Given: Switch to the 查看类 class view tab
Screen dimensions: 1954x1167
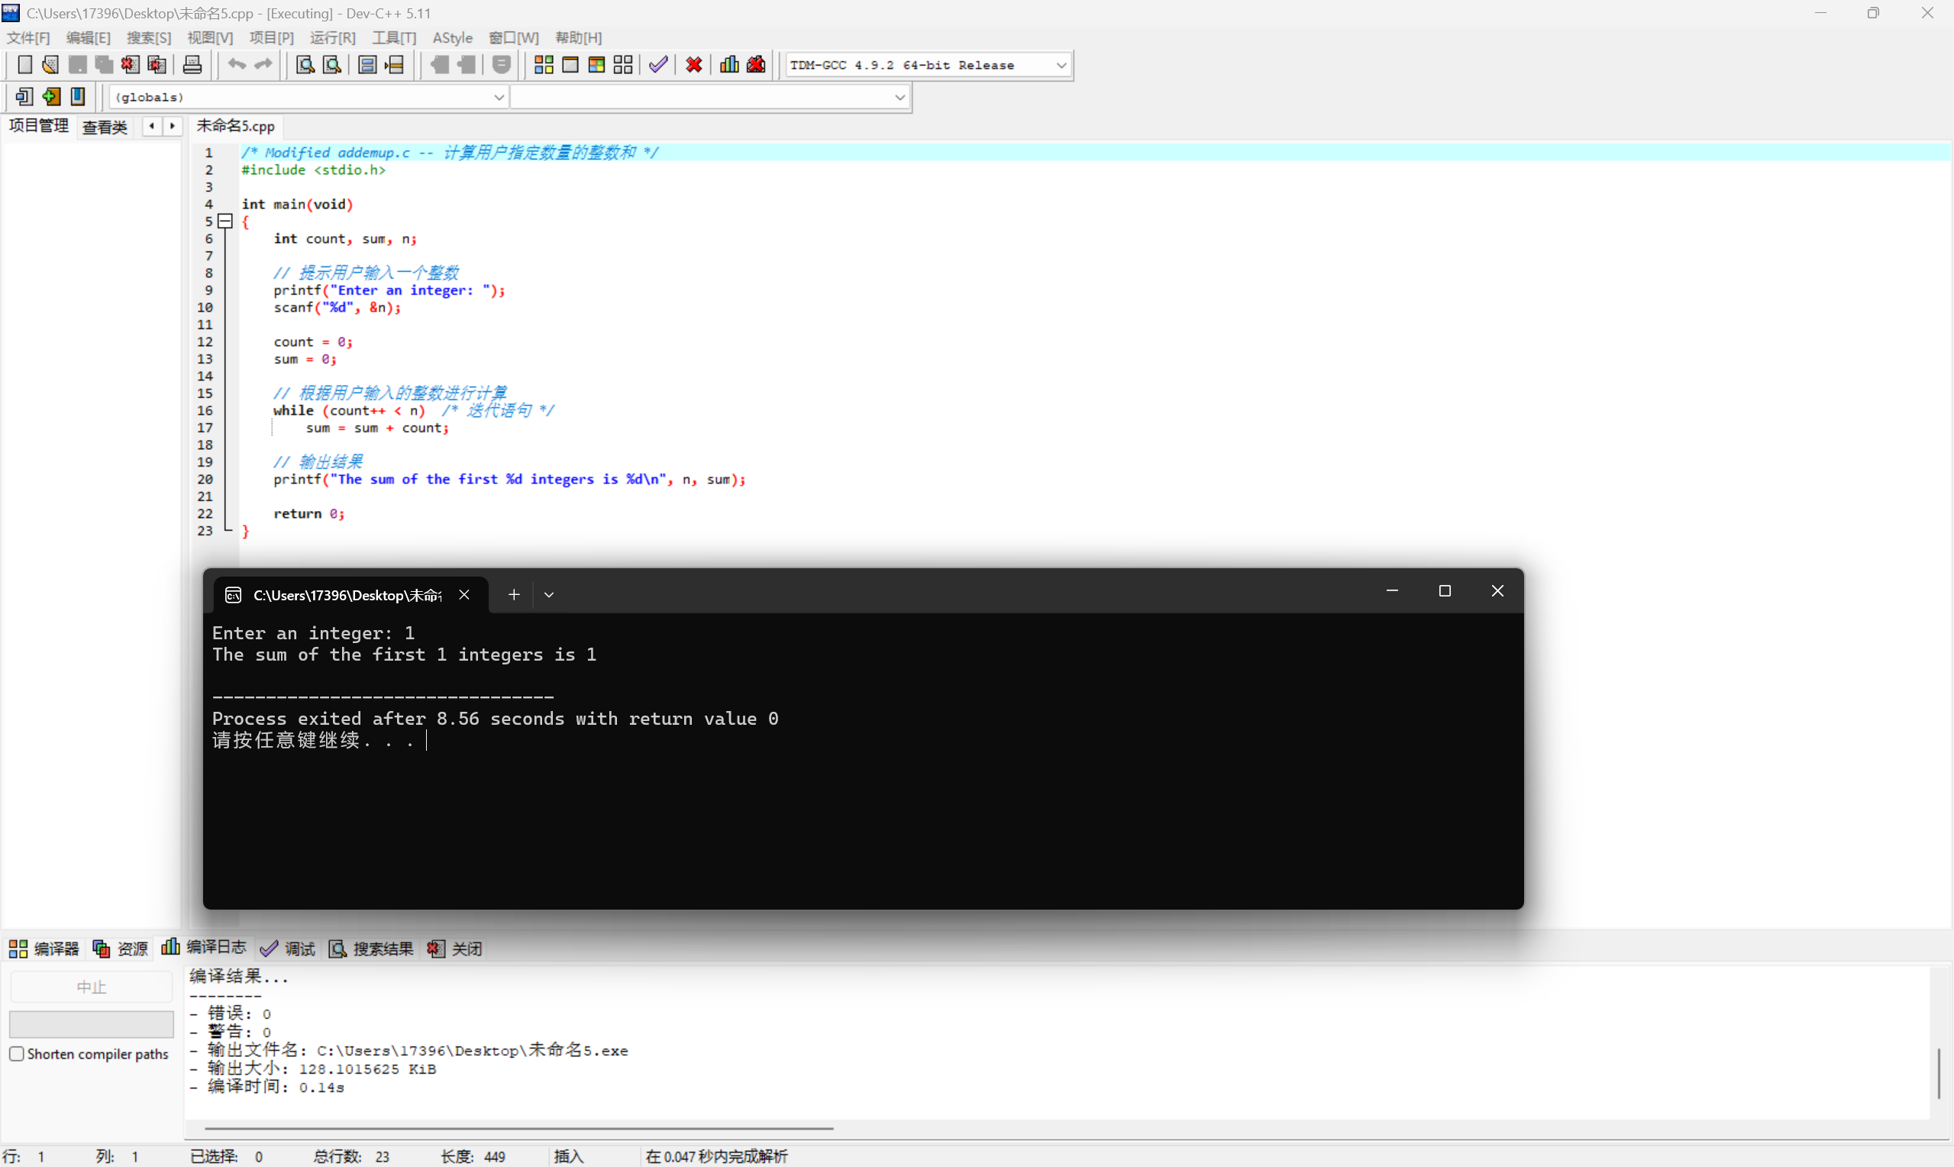Looking at the screenshot, I should click(x=105, y=127).
